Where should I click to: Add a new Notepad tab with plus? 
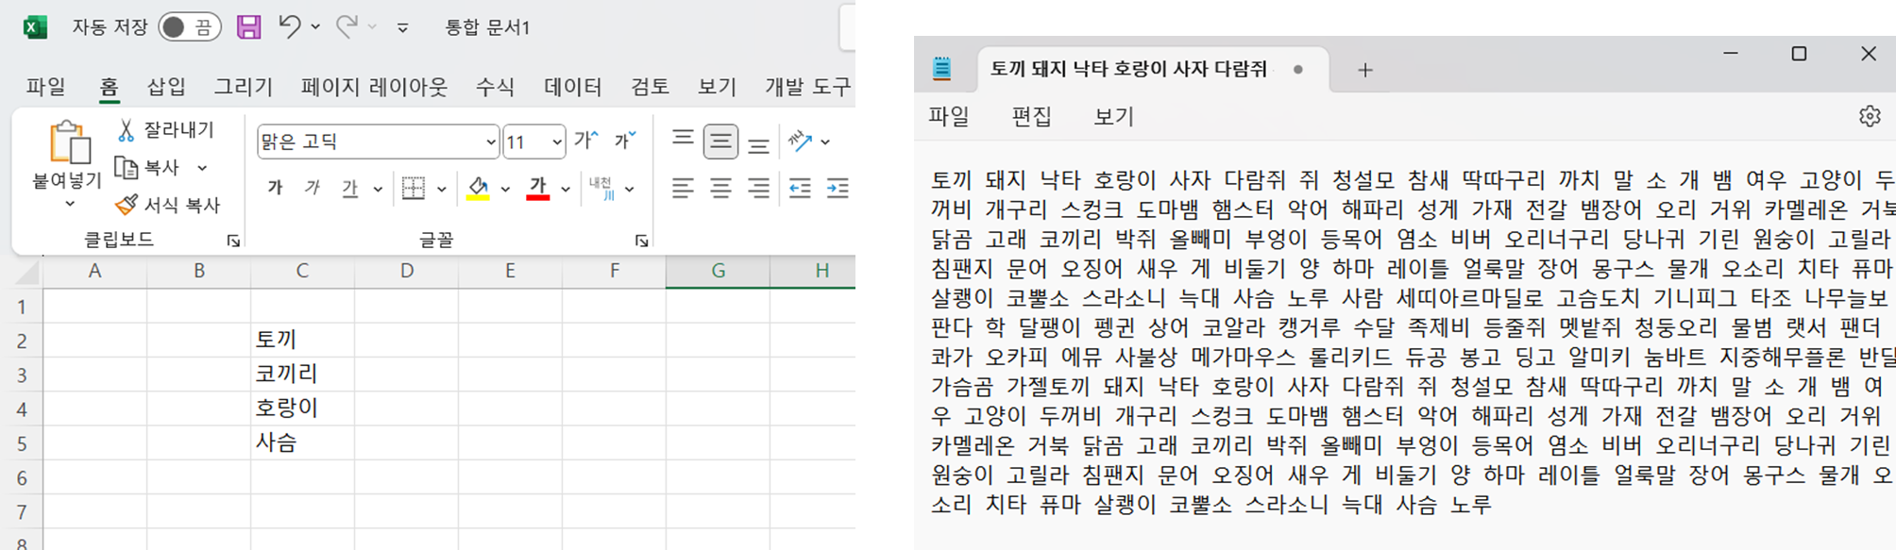[x=1364, y=70]
